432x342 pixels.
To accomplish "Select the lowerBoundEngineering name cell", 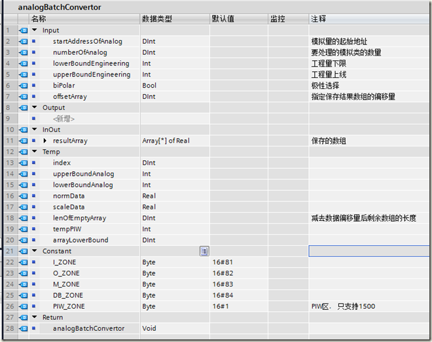I will click(x=91, y=63).
